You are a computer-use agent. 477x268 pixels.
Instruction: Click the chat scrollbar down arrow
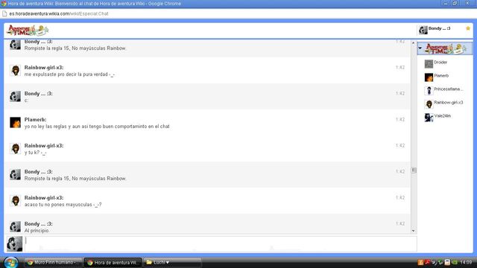pyautogui.click(x=414, y=231)
